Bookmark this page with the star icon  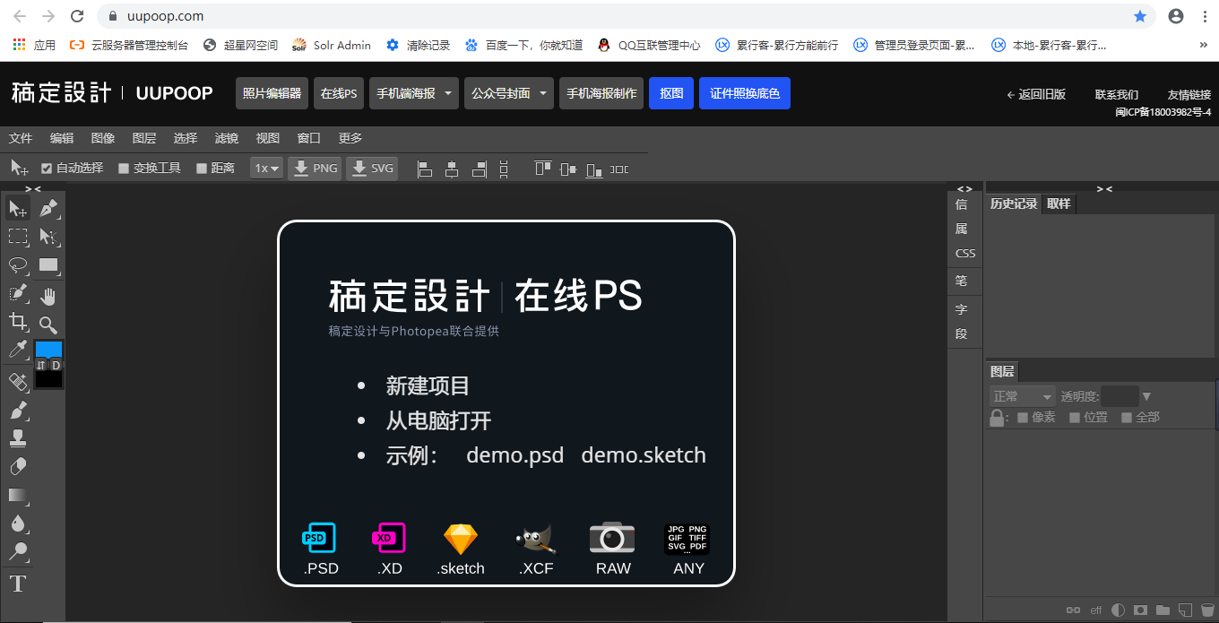1140,16
